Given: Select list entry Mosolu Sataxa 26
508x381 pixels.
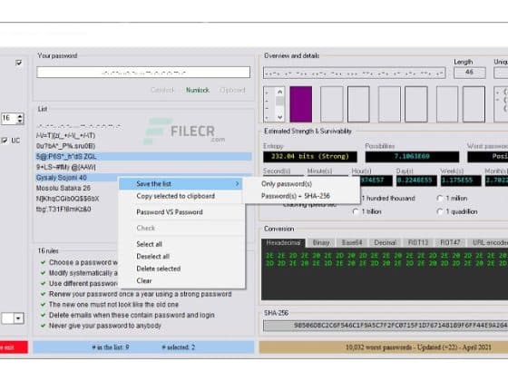Looking at the screenshot, I should pos(63,189).
